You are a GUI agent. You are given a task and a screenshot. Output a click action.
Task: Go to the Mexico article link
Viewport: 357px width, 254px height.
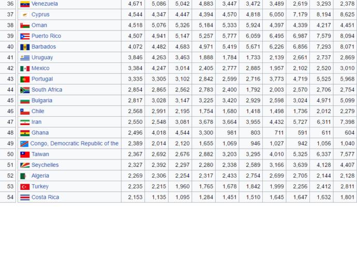click(x=40, y=68)
